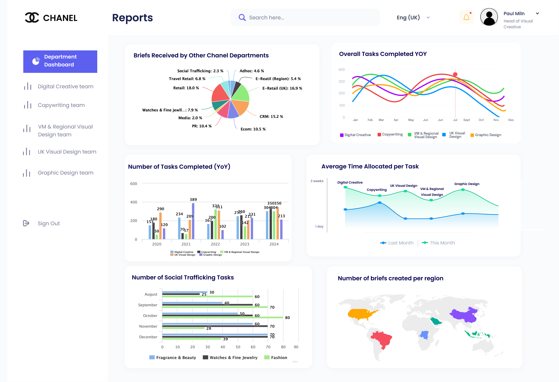Open UK Visual Design team page
559x382 pixels.
click(67, 152)
